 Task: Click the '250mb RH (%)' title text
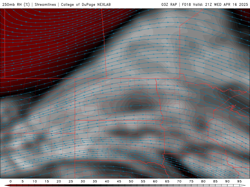(x=16, y=4)
